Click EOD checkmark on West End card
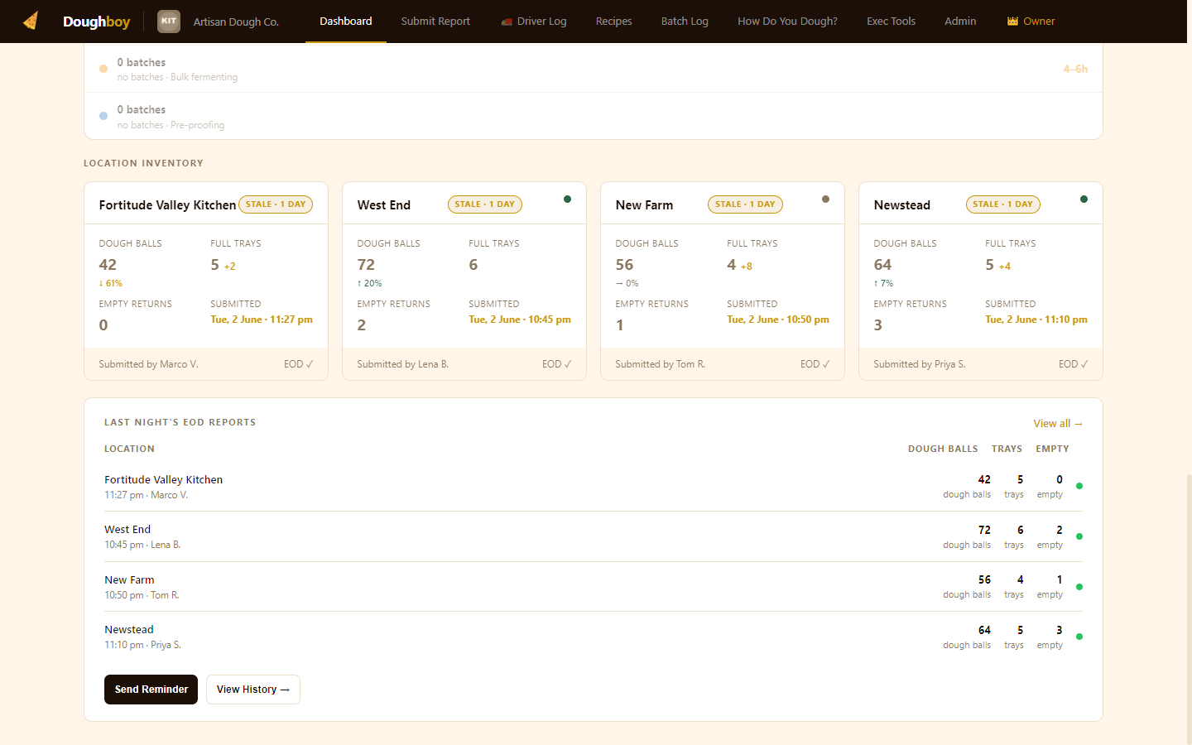Screen dimensions: 1192x745 click(x=556, y=364)
